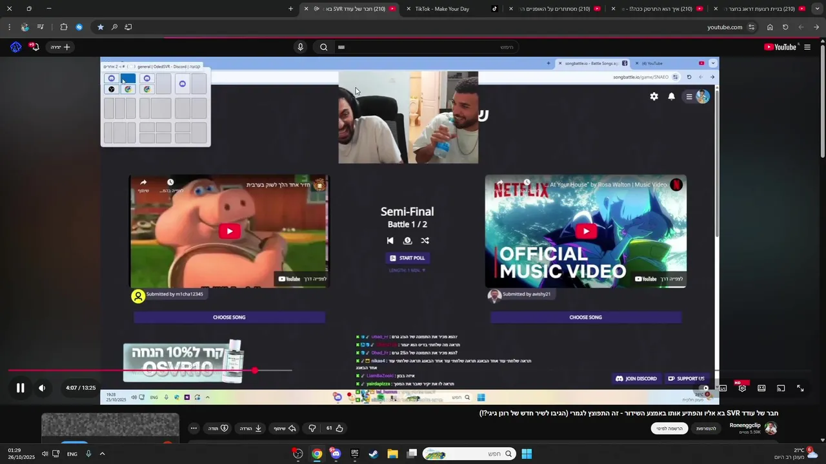826x464 pixels.
Task: Toggle subtitles/captions in the player
Action: point(723,388)
